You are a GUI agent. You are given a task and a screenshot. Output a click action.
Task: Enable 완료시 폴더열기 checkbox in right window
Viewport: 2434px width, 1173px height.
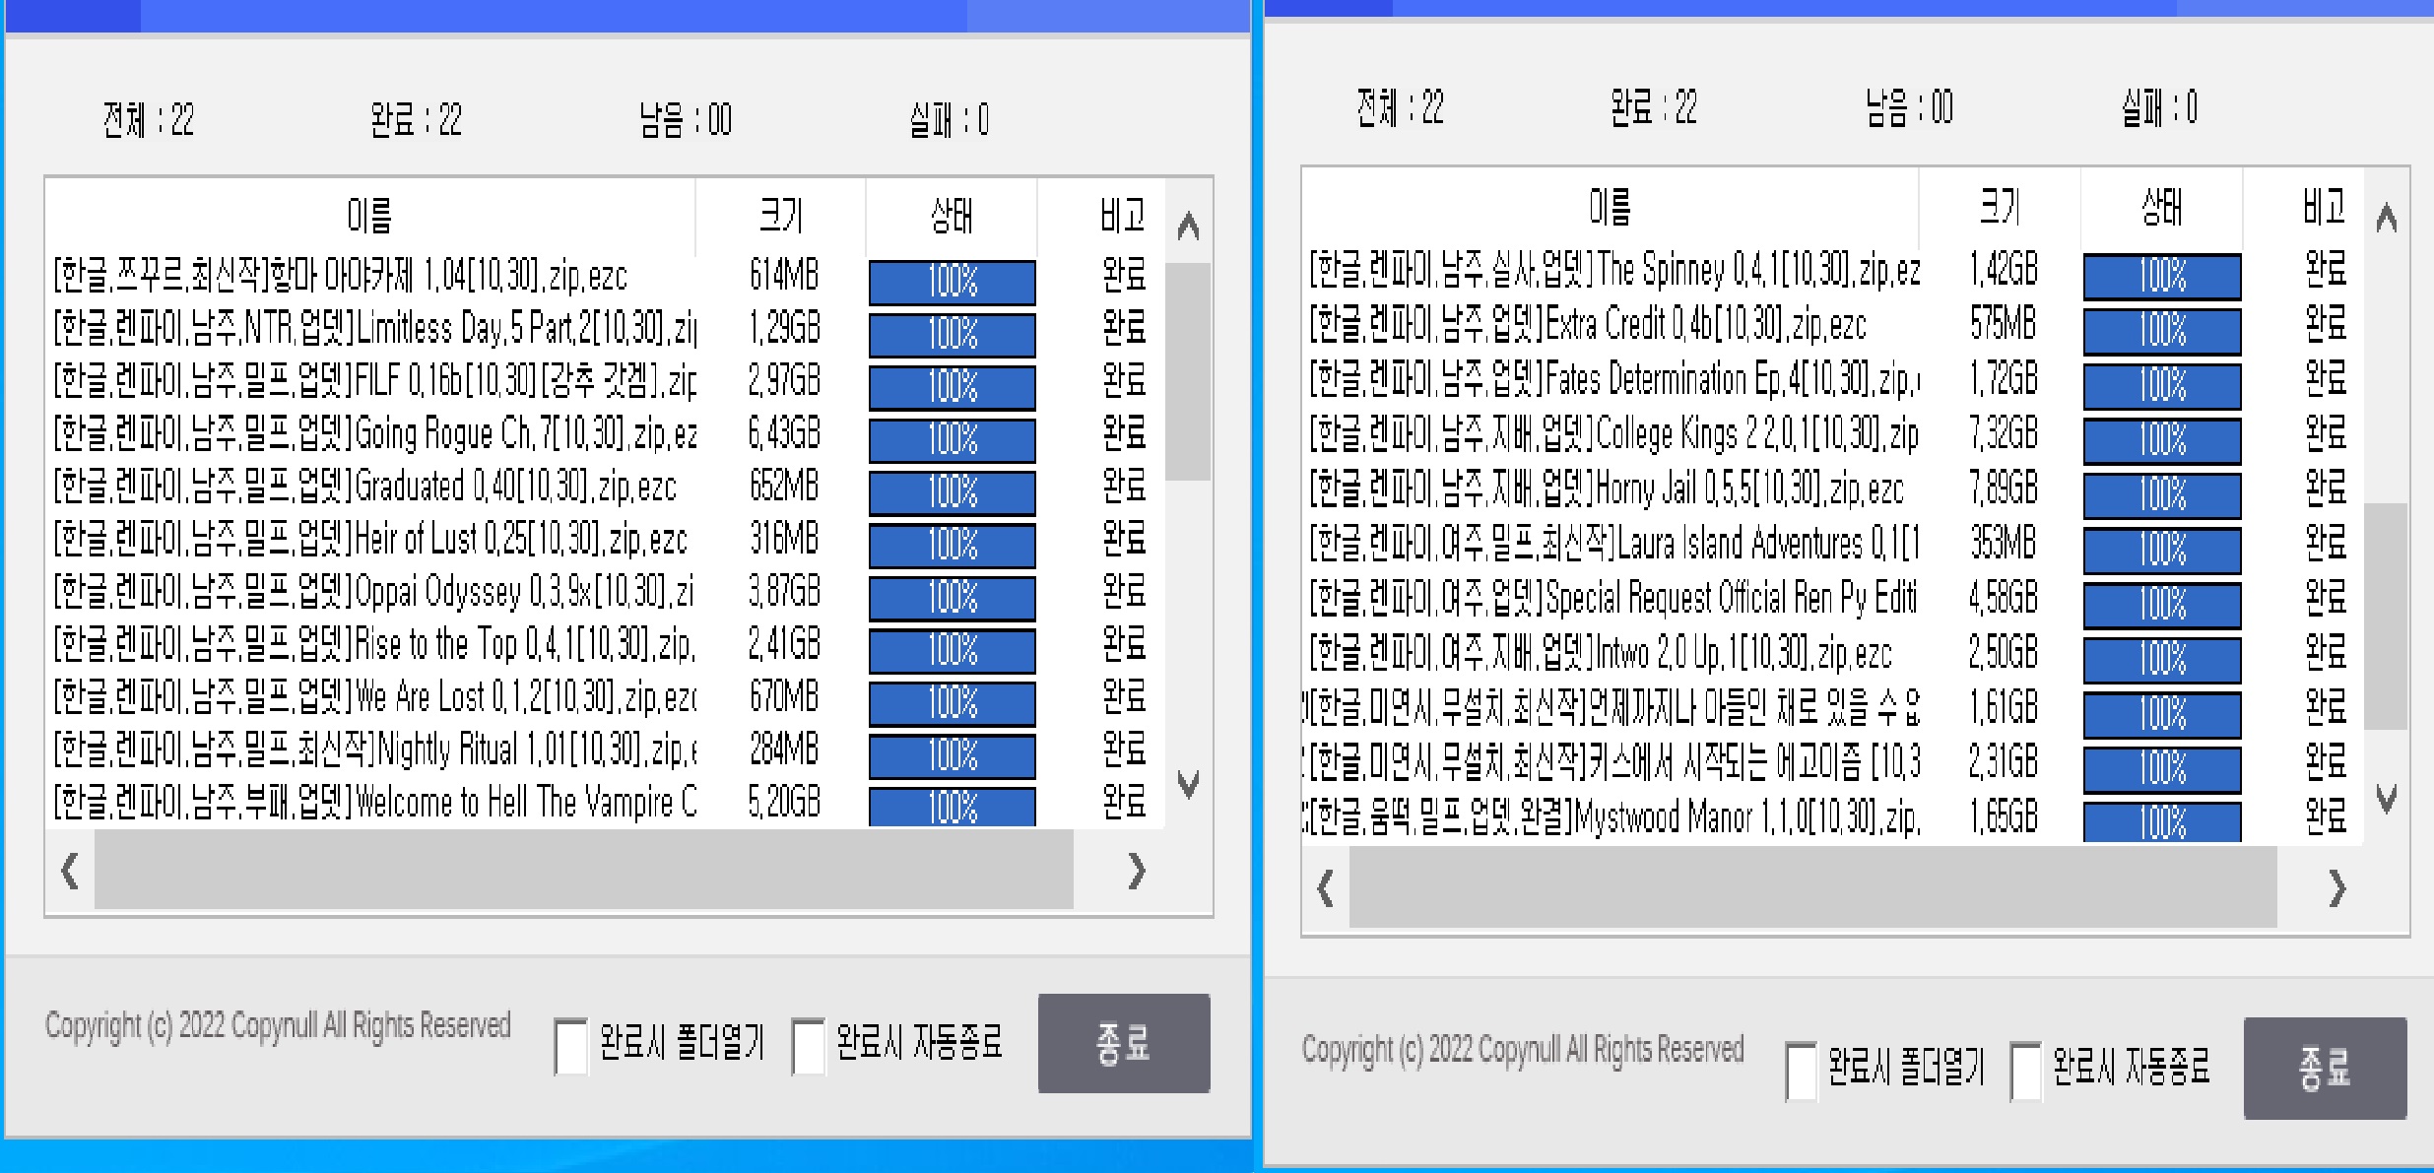(1801, 1071)
